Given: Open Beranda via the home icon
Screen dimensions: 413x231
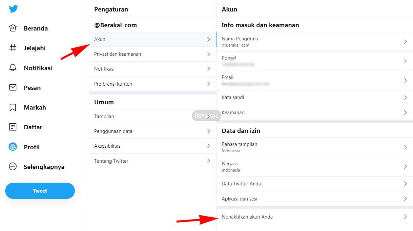Looking at the screenshot, I should click(x=13, y=28).
